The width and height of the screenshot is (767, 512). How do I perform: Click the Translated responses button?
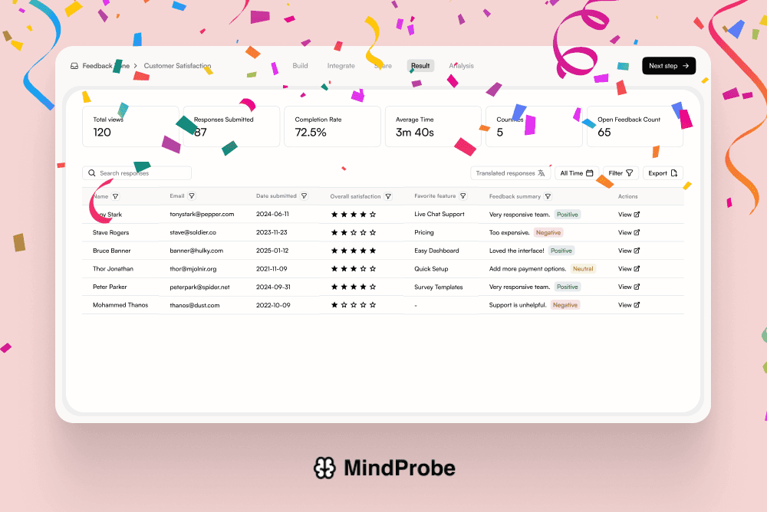[510, 173]
